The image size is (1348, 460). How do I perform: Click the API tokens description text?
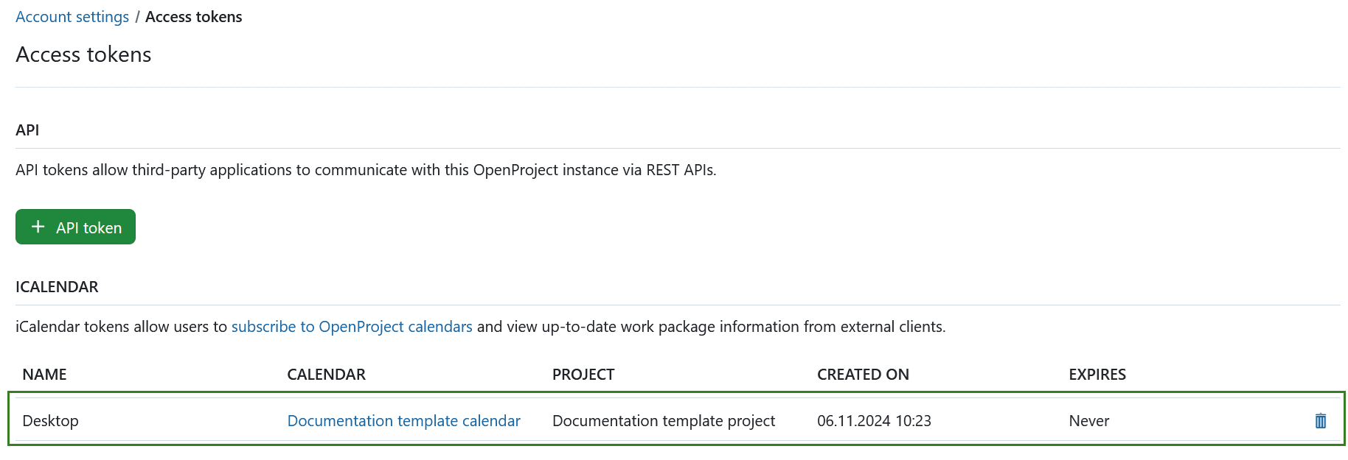366,170
